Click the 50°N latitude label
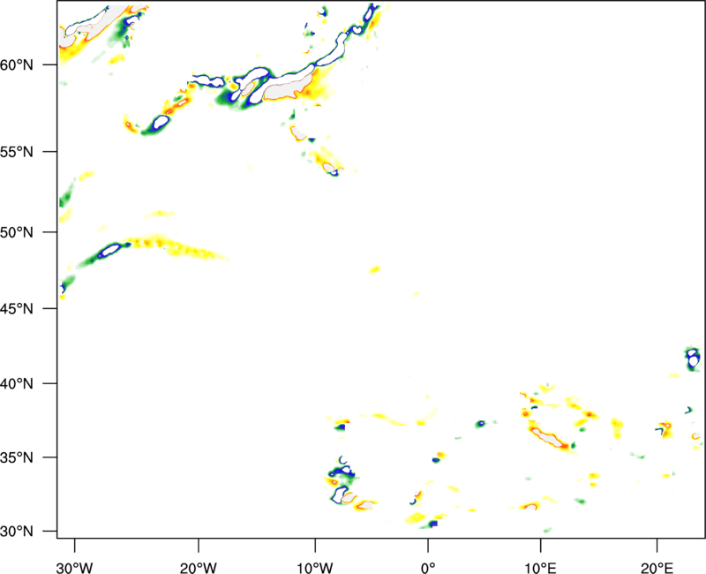Screen dimensions: 706x574 point(17,232)
